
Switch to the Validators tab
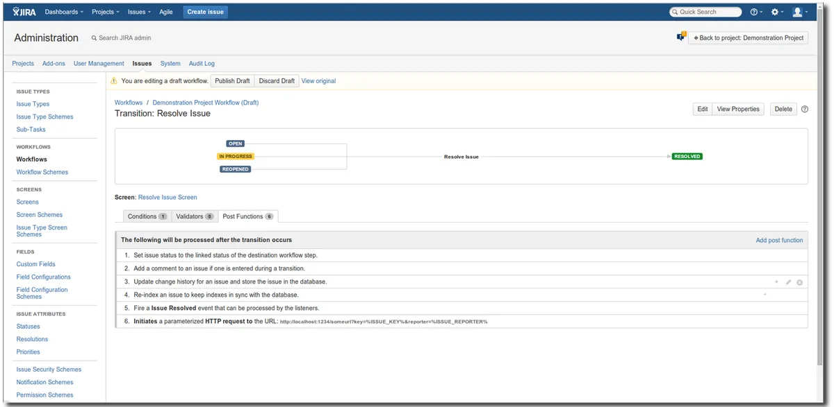(x=195, y=216)
